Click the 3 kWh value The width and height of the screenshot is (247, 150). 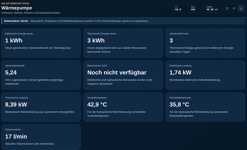pyautogui.click(x=96, y=40)
